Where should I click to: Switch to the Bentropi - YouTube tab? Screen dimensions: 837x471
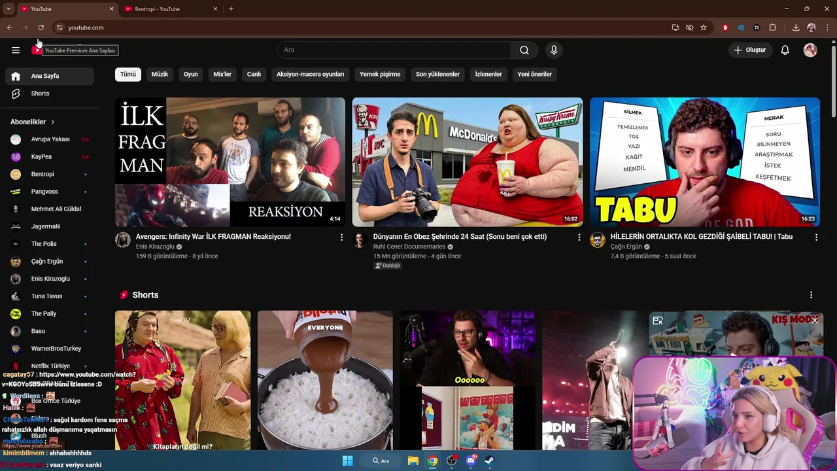point(170,9)
